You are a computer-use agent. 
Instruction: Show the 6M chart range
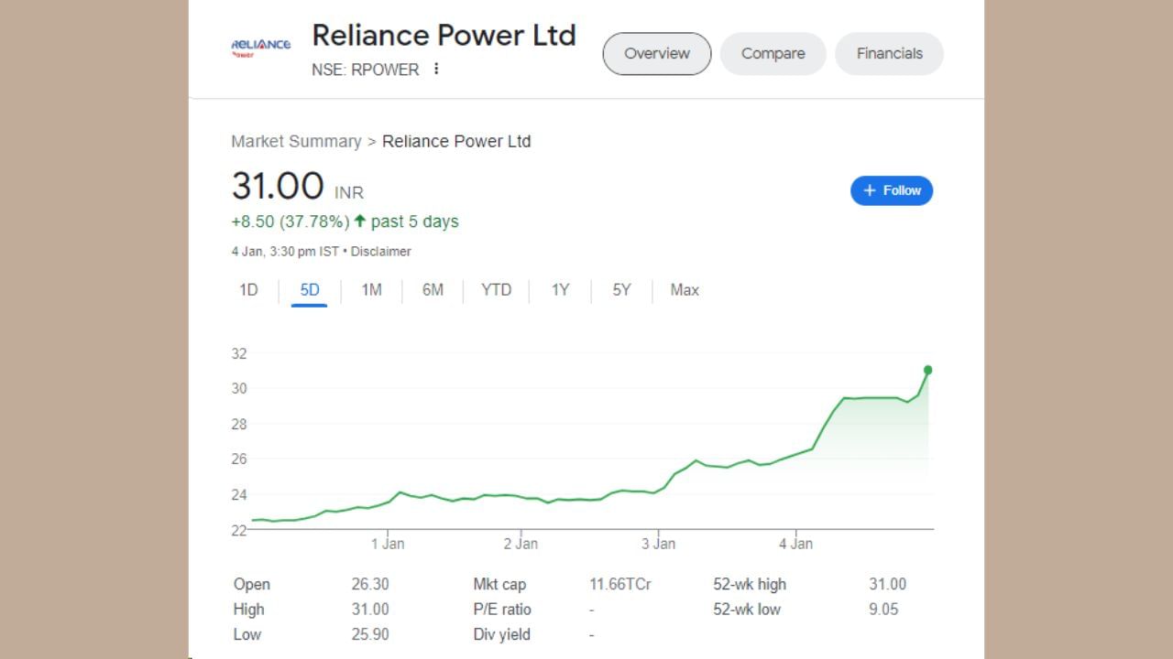point(433,290)
